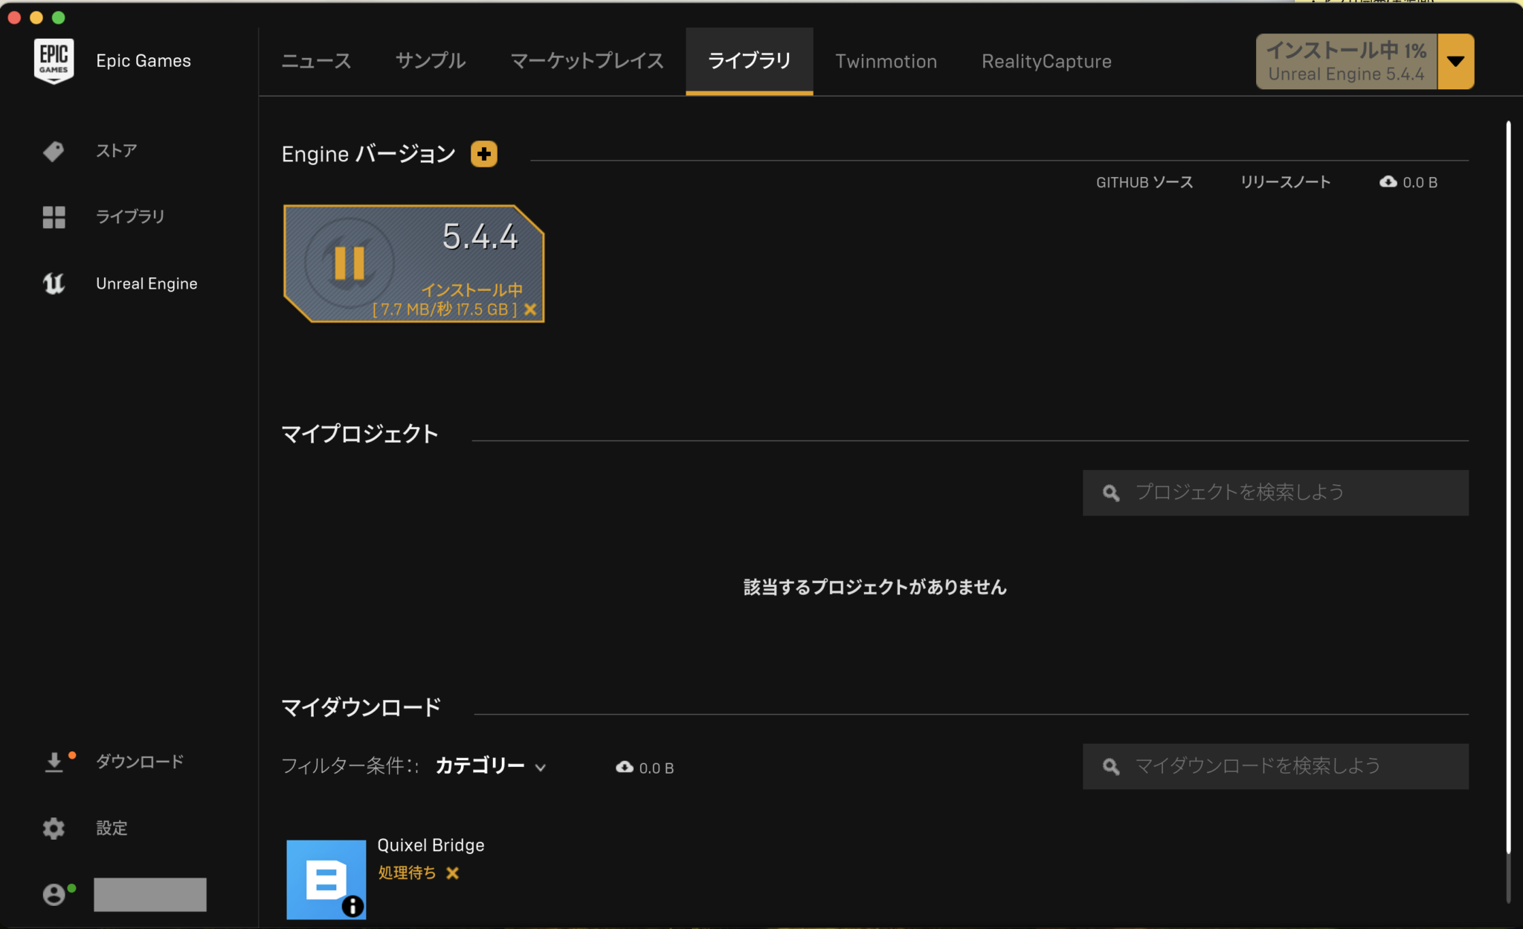Click the account avatar icon
The image size is (1523, 929).
(54, 894)
